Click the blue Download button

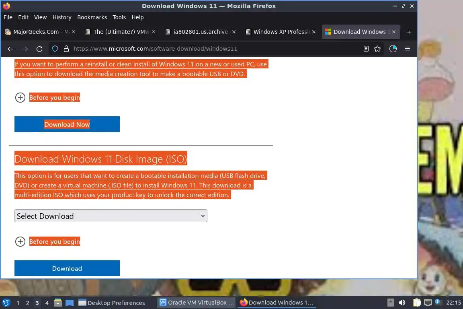click(67, 268)
